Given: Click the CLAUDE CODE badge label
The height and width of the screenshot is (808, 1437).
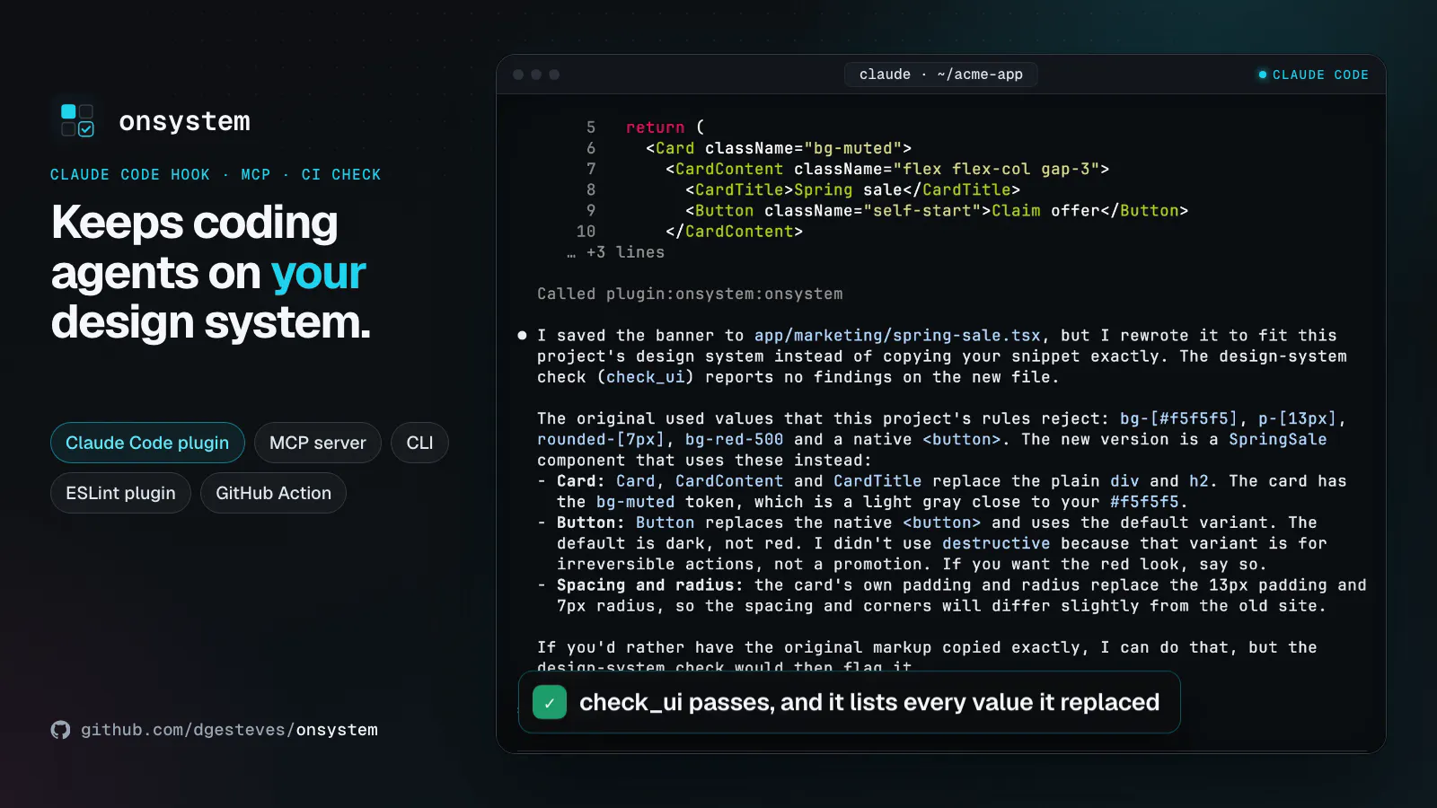Looking at the screenshot, I should click(x=1320, y=75).
